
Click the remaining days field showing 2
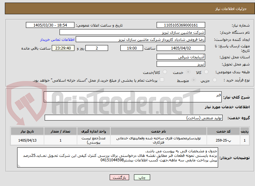[97, 48]
